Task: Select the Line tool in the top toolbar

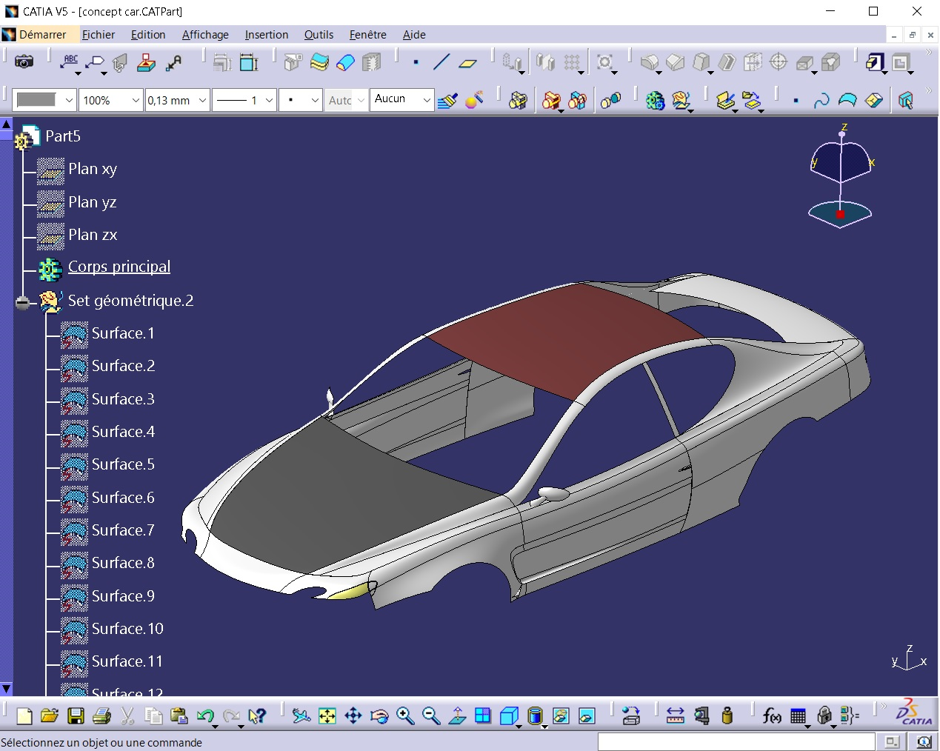Action: 441,62
